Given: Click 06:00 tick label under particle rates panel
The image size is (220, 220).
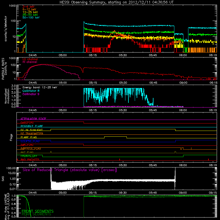Looking at the screenshot, I should [183, 83].
